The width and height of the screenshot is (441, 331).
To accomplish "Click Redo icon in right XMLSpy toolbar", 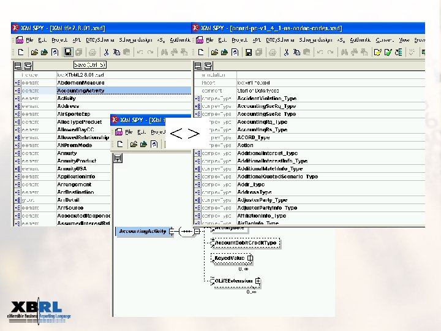I will pos(330,52).
